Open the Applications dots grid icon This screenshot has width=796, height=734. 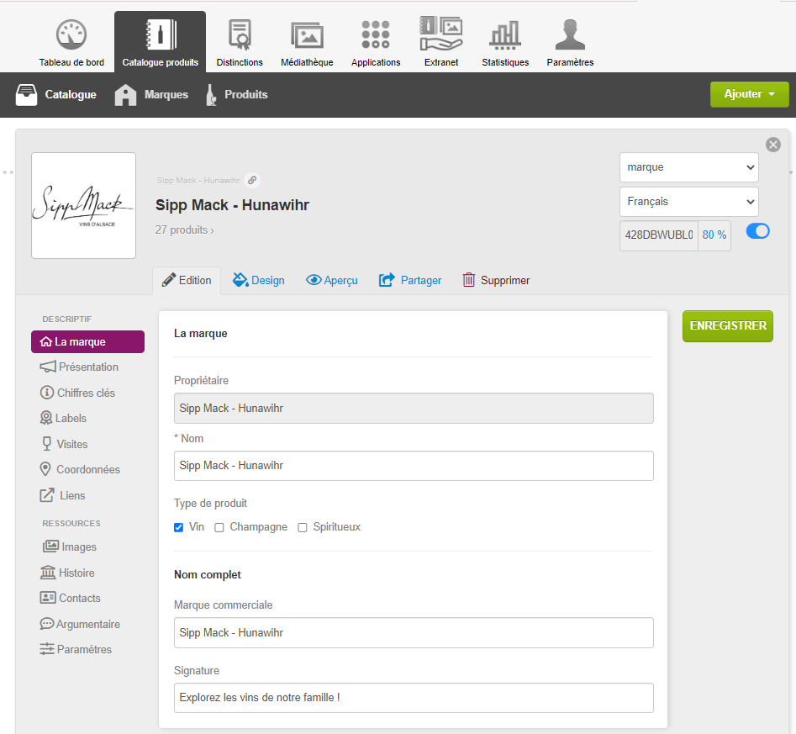(x=376, y=34)
